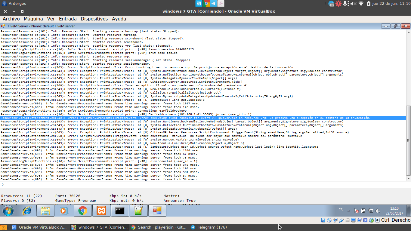Click the VirtualBox network adapter indicator
This screenshot has width=411, height=231.
coord(335,220)
